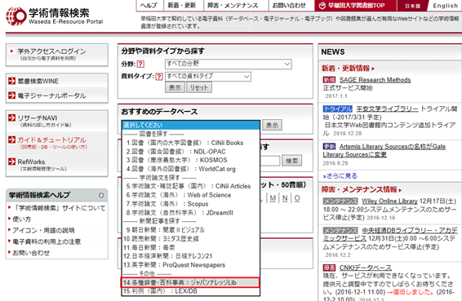This screenshot has height=301, width=462.
Task: Select 6.学術論文 Web of Science option
Action: (191, 195)
